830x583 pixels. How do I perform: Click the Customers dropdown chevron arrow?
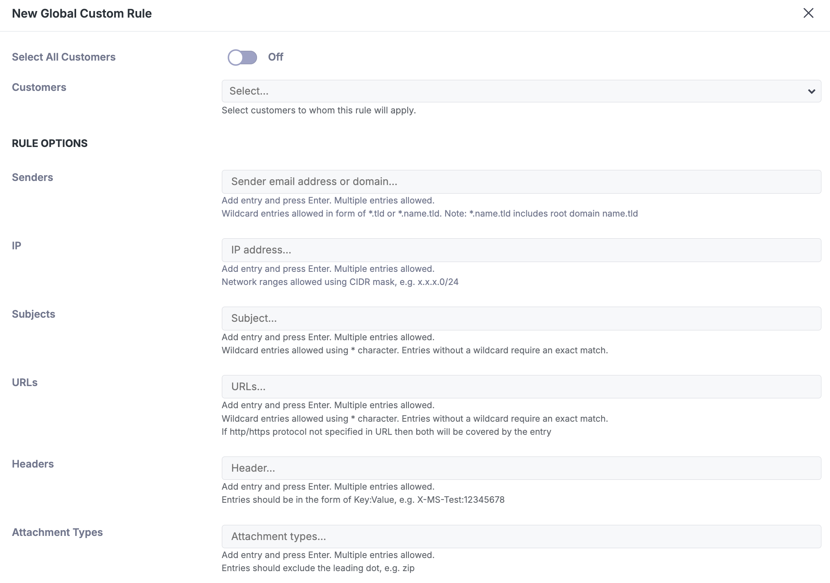pyautogui.click(x=811, y=91)
